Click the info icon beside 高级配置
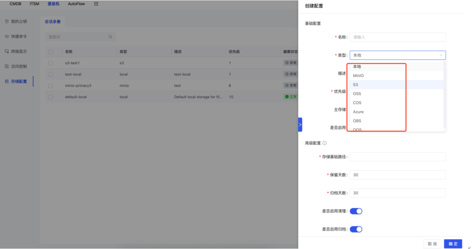Screen dimensions: 472x249 coord(324,143)
